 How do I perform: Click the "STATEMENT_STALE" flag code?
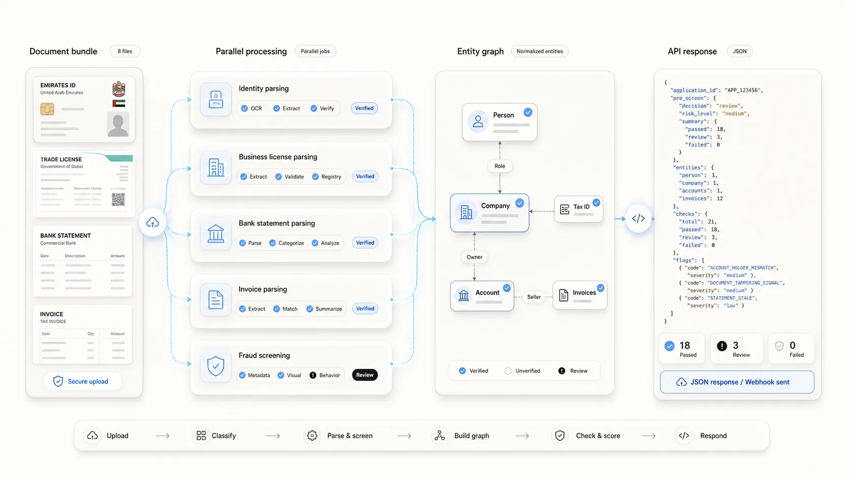tap(731, 298)
